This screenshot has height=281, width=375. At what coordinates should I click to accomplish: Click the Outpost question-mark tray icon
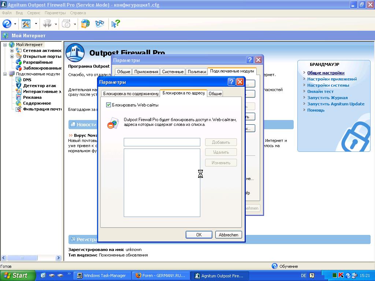[x=348, y=276]
